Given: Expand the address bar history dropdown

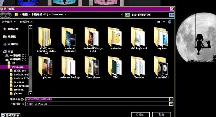Looking at the screenshot, I should [122, 15].
